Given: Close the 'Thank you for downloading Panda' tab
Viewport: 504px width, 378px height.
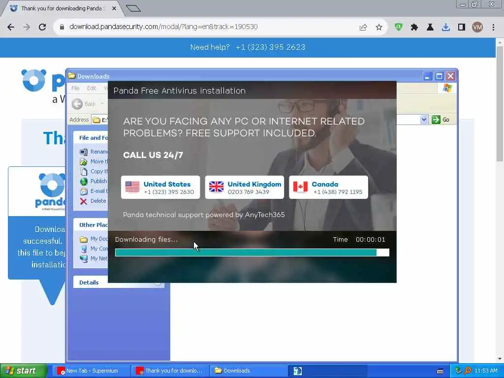Looking at the screenshot, I should click(114, 8).
